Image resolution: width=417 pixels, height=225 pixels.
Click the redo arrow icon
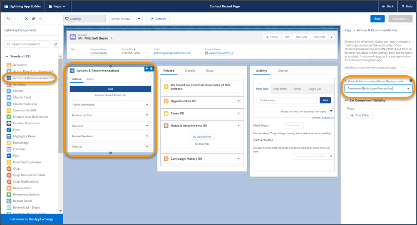tap(15, 19)
